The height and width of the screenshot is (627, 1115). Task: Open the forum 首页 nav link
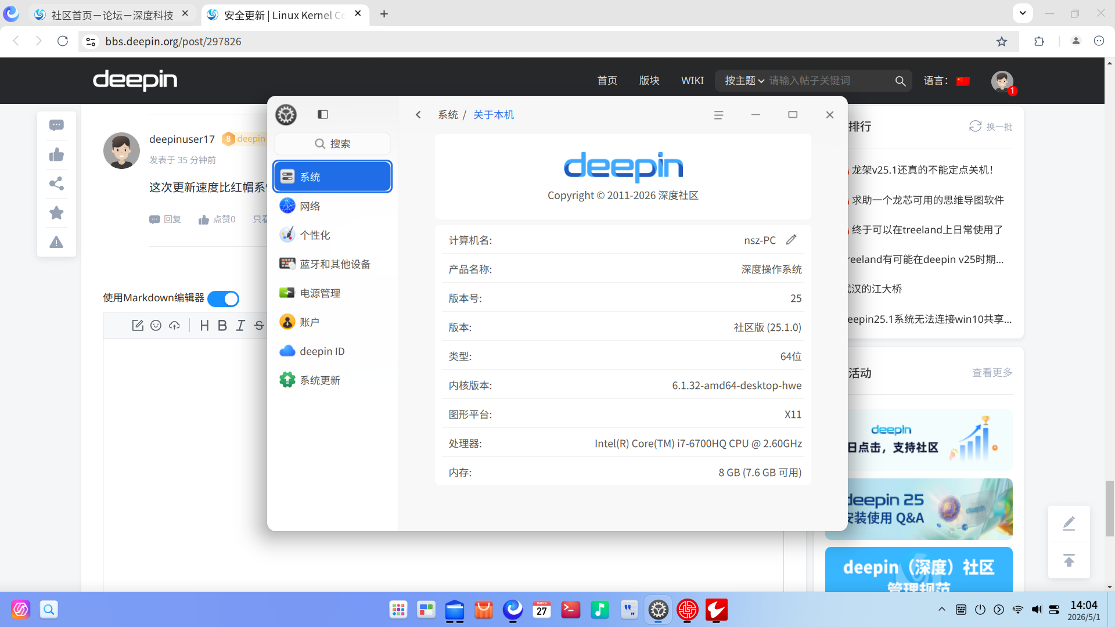click(x=607, y=81)
